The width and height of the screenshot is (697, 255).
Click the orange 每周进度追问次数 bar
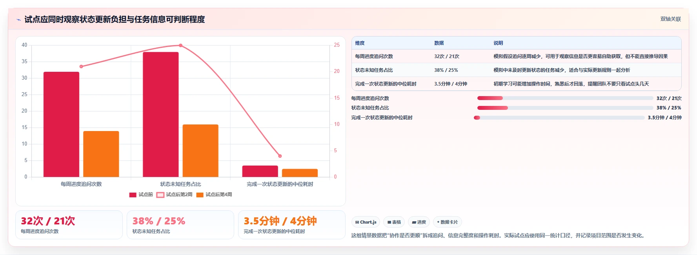[x=101, y=154]
